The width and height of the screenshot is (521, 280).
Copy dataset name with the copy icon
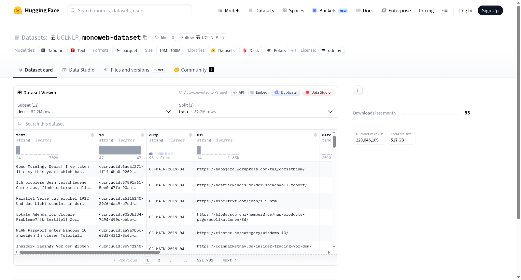click(x=146, y=38)
